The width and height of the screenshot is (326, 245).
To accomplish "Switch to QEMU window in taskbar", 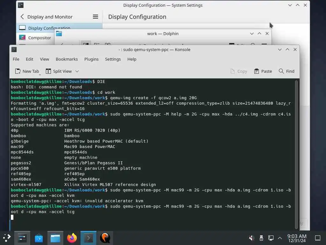I will [x=105, y=238].
